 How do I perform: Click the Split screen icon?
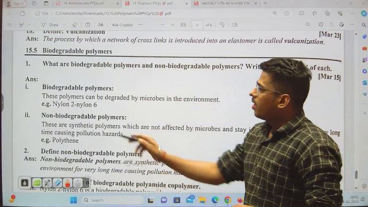(302, 13)
